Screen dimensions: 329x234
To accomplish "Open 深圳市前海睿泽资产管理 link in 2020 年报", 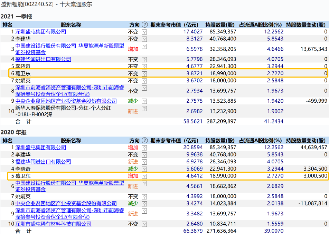I will tap(69, 211).
